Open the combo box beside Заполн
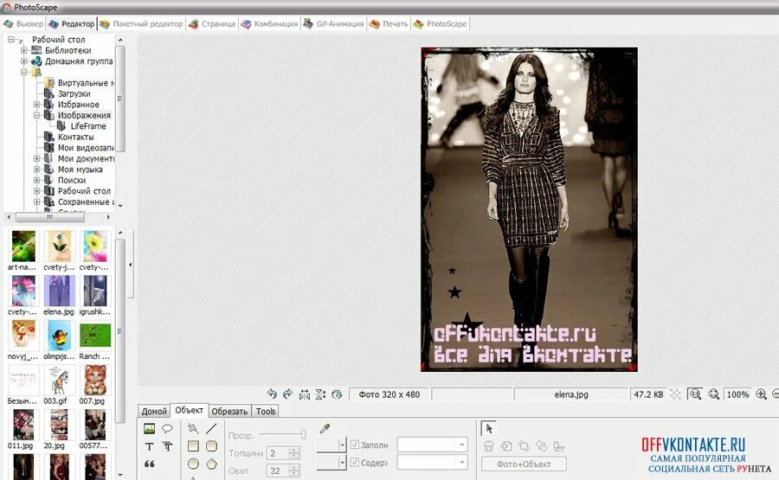Image resolution: width=779 pixels, height=480 pixels. pos(432,445)
